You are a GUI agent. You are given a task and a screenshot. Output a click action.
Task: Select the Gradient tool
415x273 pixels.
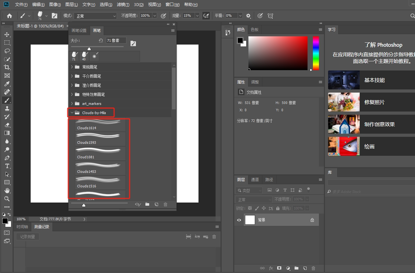[7, 133]
